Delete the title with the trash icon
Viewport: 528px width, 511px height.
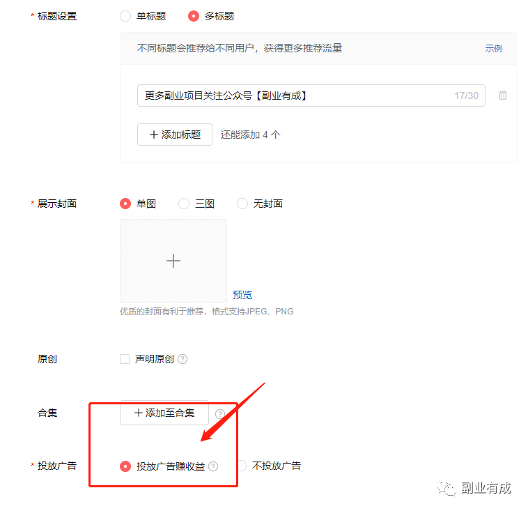(503, 96)
